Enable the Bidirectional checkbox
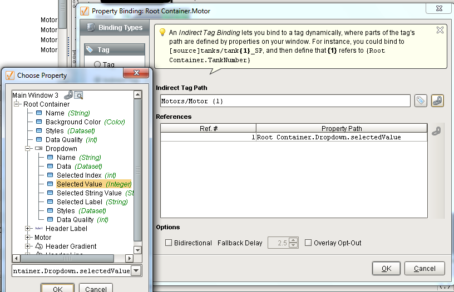The image size is (454, 292). tap(169, 243)
